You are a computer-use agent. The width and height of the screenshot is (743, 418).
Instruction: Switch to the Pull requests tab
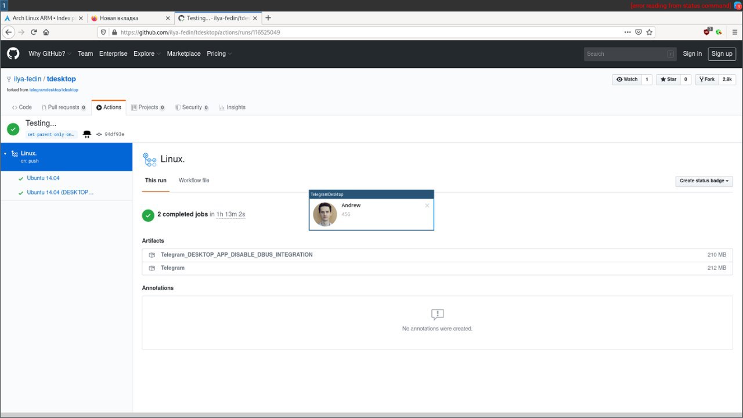click(x=64, y=107)
